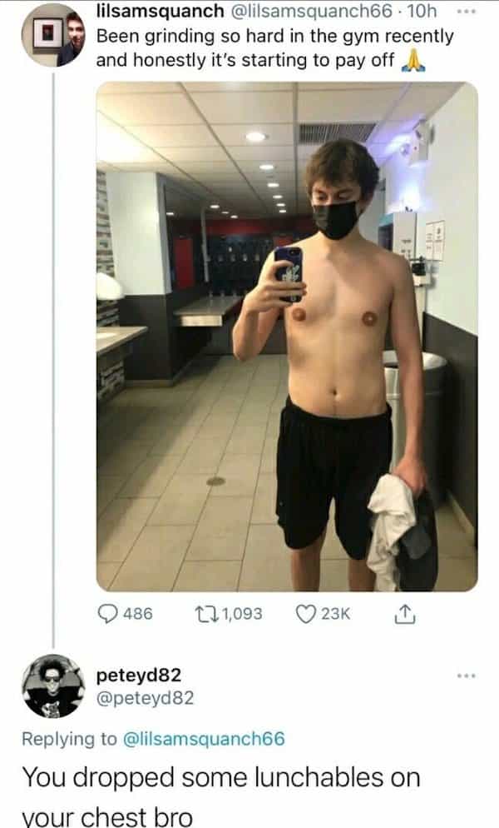Expand the gym mirror selfie photo
Screen dimensions: 499x828
287,336
